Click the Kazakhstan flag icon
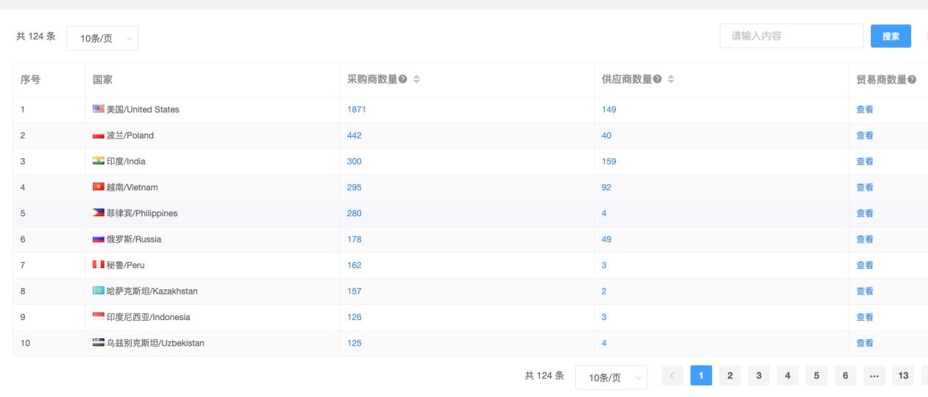The height and width of the screenshot is (397, 928). [x=98, y=292]
